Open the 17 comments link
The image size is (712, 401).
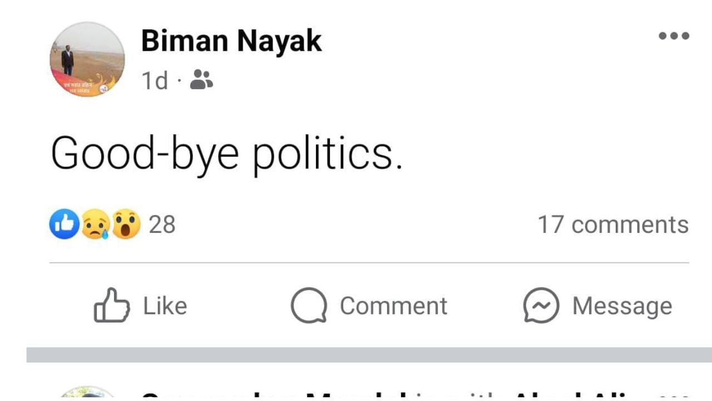[614, 224]
